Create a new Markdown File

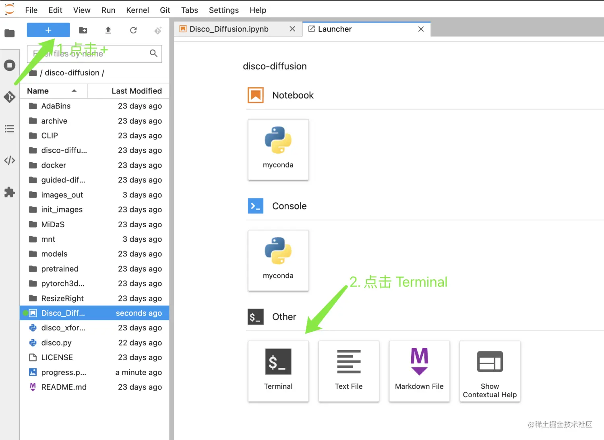419,371
